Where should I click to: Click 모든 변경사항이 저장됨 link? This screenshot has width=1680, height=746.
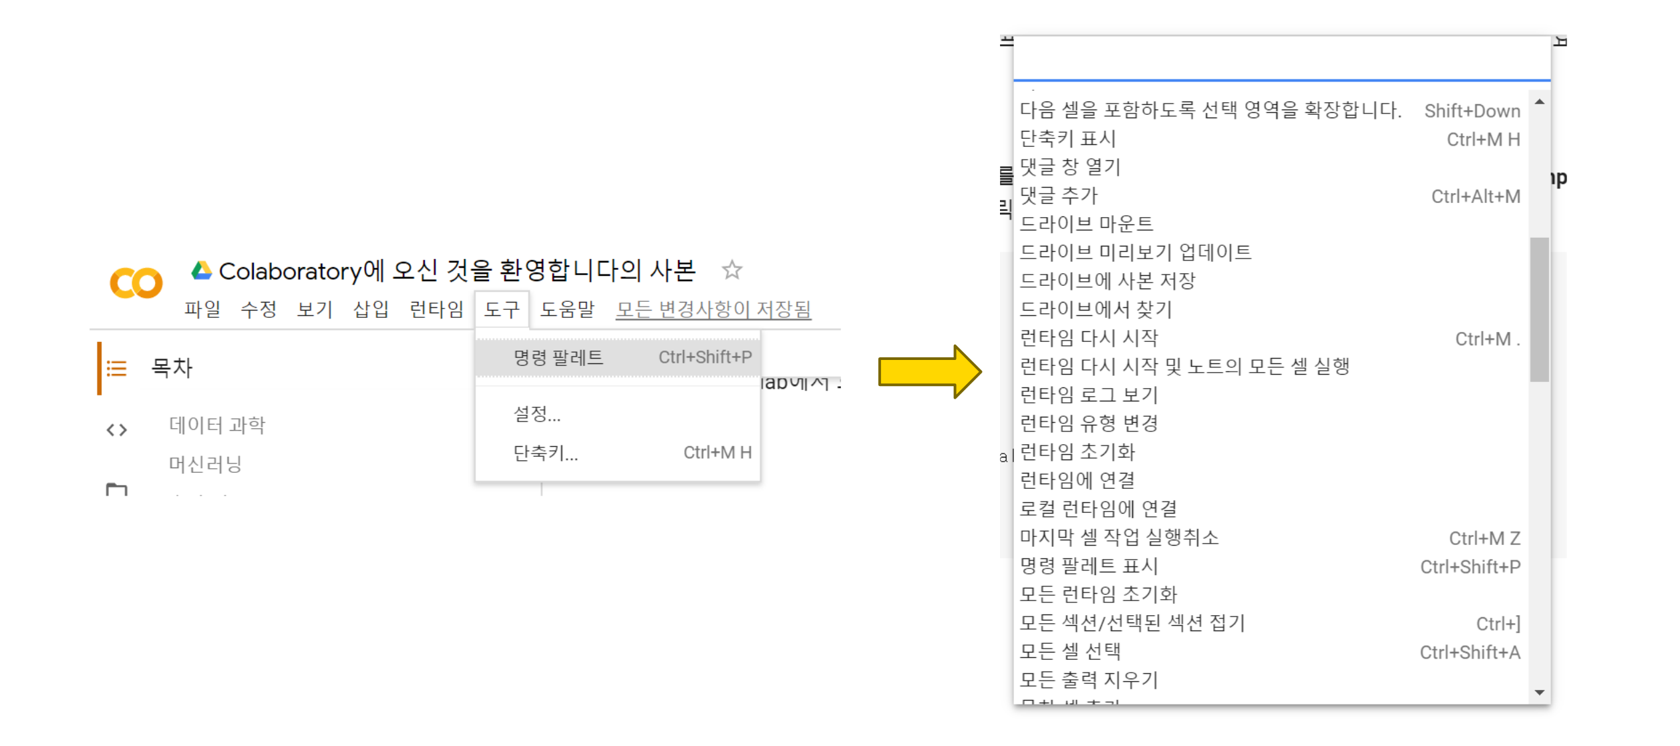coord(713,309)
